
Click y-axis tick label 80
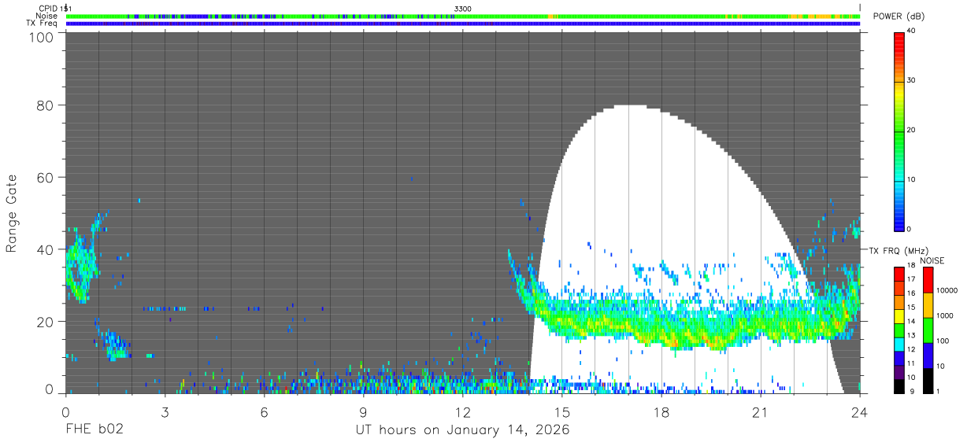coord(44,105)
